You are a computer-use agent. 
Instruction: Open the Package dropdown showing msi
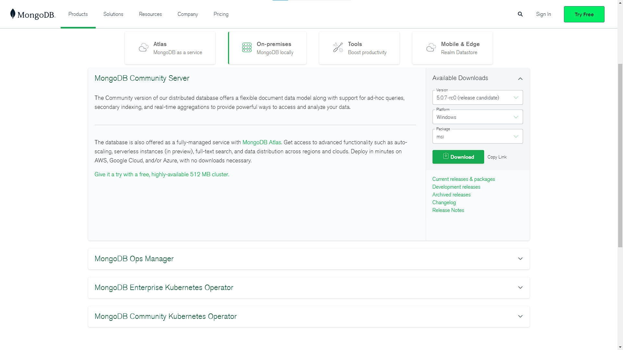point(477,136)
